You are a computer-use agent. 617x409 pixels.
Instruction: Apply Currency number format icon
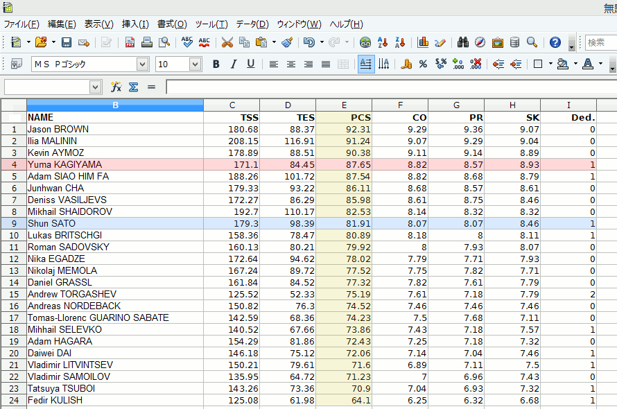pos(406,64)
